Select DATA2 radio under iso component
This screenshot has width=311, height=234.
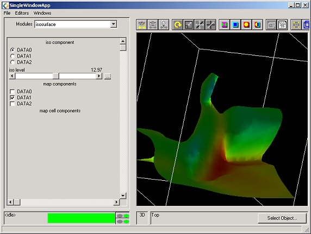[13, 62]
